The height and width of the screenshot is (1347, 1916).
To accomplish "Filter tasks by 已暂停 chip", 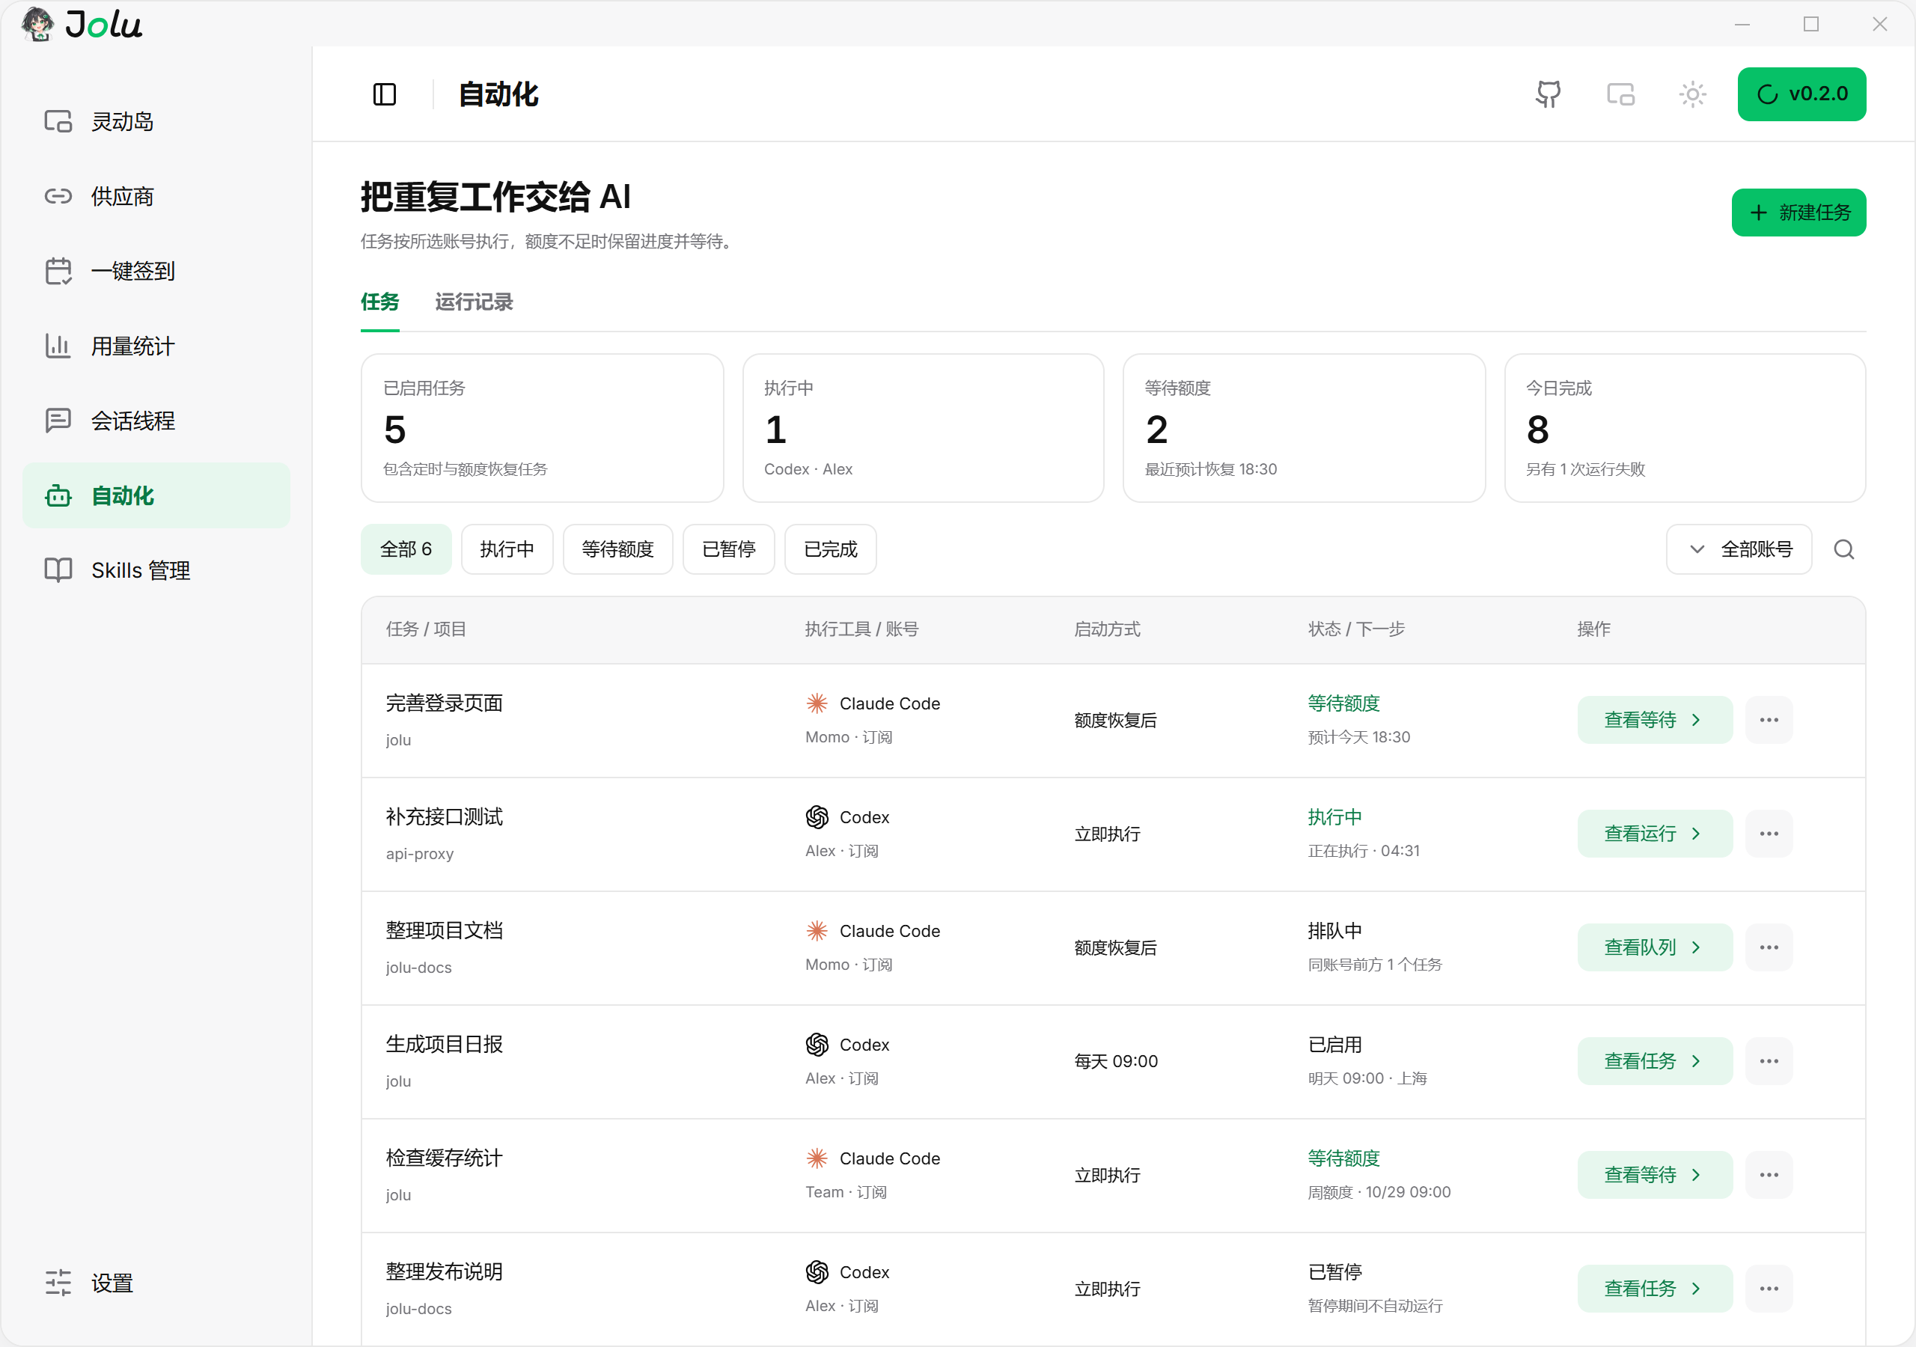I will point(728,549).
